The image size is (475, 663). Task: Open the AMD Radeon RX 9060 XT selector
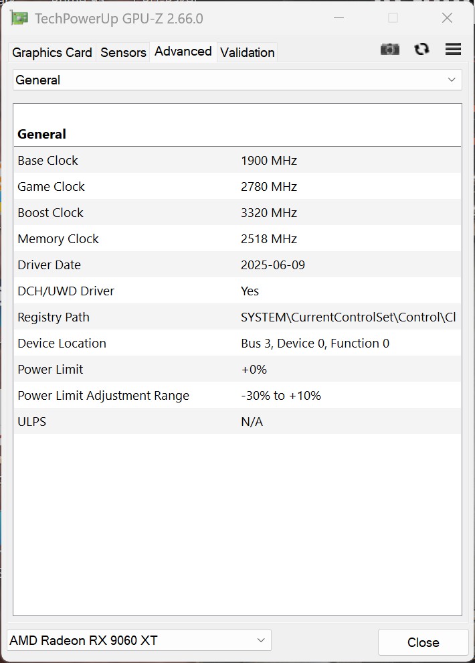(138, 640)
